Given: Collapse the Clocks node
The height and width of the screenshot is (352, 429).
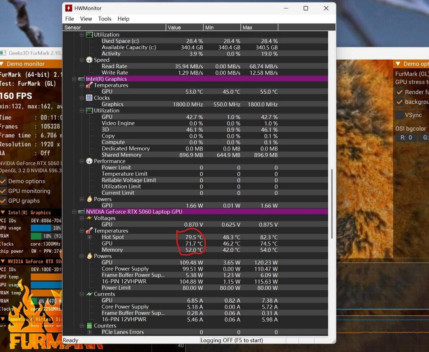Looking at the screenshot, I should [82, 98].
